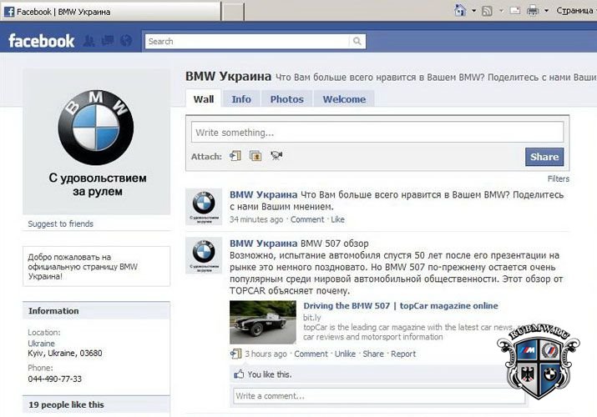Expand the Print dropdown arrow

[546, 11]
